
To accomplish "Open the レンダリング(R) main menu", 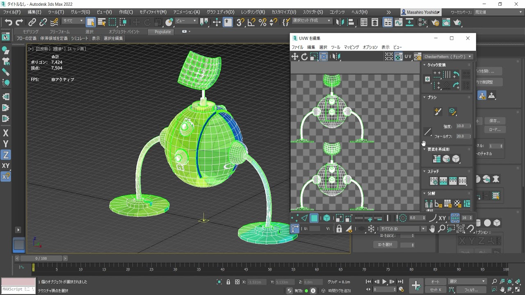I will [x=253, y=12].
